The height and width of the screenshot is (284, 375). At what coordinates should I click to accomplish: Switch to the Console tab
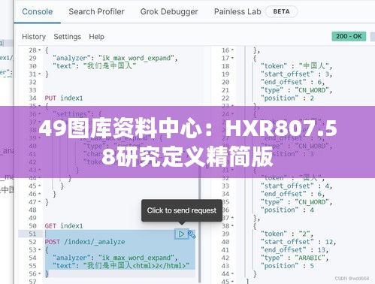tap(38, 11)
